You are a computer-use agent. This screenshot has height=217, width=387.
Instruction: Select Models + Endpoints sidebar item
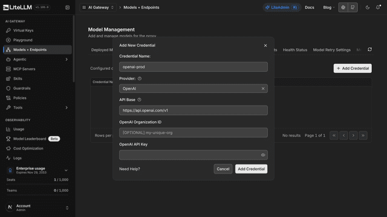(37, 49)
